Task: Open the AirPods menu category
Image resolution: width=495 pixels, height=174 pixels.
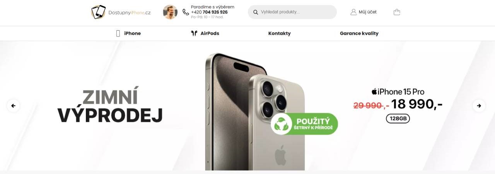Action: coord(210,34)
